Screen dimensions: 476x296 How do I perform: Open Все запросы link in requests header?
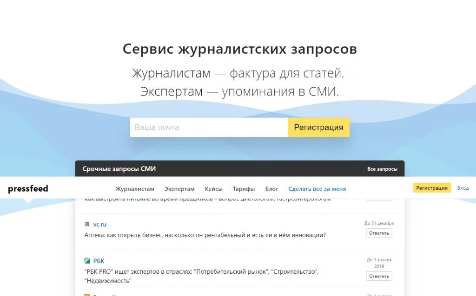pyautogui.click(x=382, y=169)
